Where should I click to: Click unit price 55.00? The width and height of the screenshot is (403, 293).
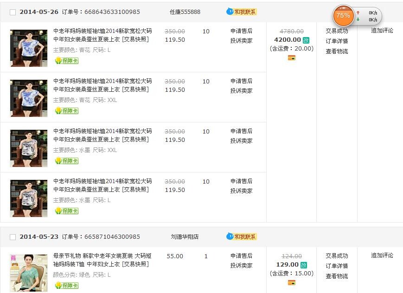(x=175, y=256)
